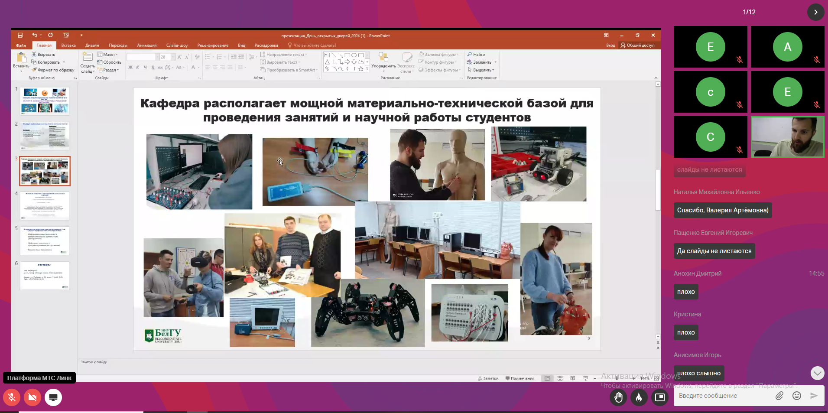828x413 pixels.
Task: Start slideshow from the beginning icon
Action: pos(66,35)
